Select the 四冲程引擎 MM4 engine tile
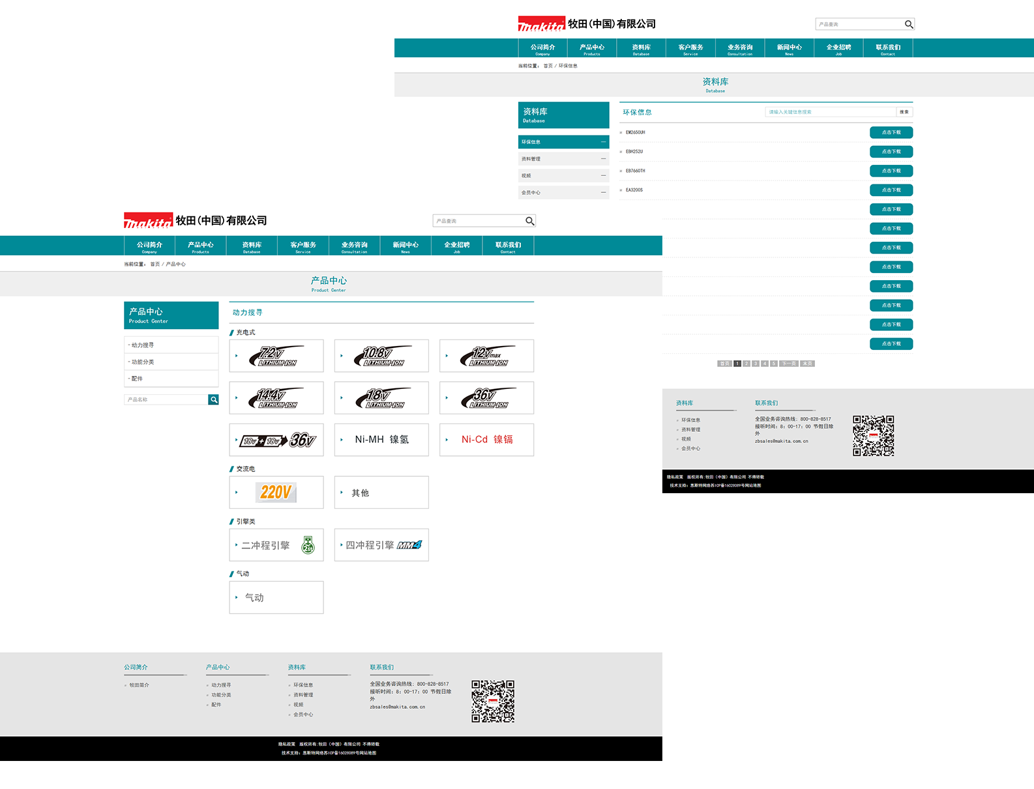This screenshot has width=1034, height=789. tap(381, 545)
